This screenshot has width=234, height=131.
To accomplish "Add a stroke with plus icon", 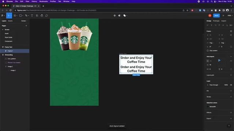I will pos(231,97).
